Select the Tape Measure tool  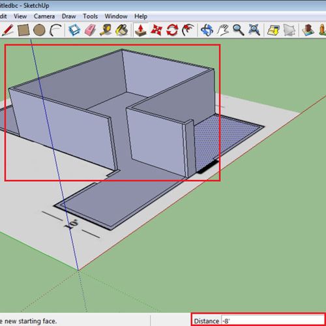(106, 30)
